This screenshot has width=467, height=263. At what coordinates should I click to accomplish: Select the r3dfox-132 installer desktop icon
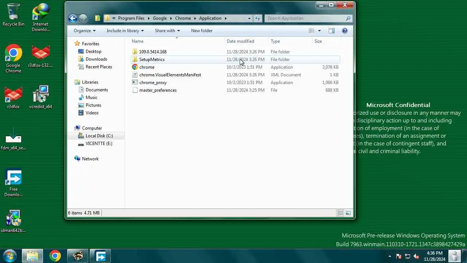coord(40,56)
